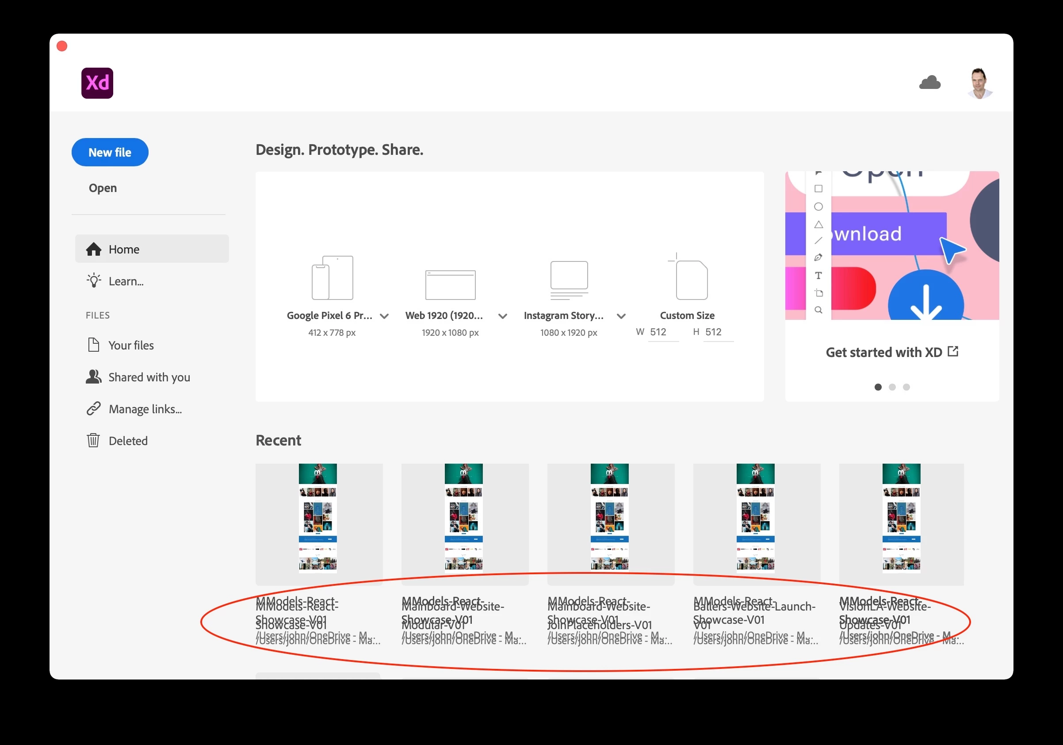Expand the Google Pixel 6 Pro size dropdown

(384, 316)
